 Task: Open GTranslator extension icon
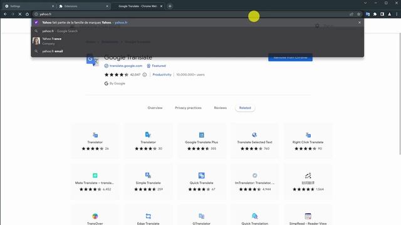click(x=202, y=216)
